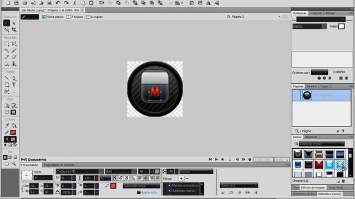
Task: Click the Undo arrow icon
Action: tap(58, 3)
